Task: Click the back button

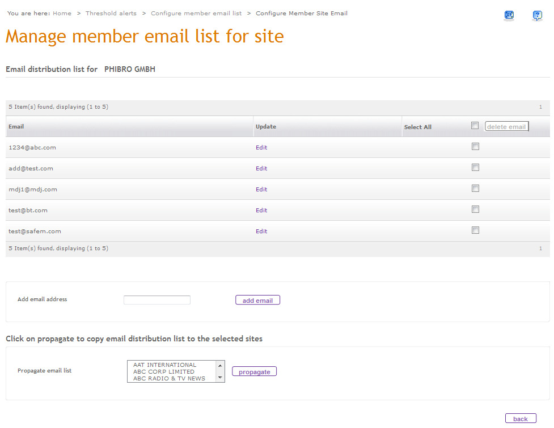Action: [x=521, y=418]
